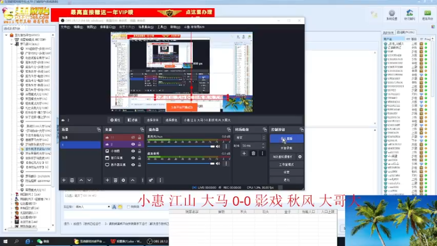
Task: Add a scene transition with plus icon
Action: (x=244, y=153)
